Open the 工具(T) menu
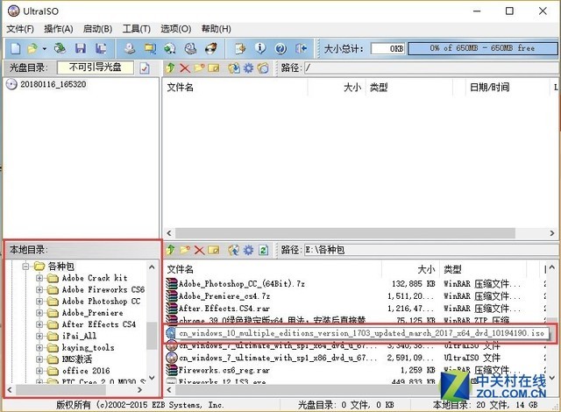561x412 pixels. tap(137, 29)
